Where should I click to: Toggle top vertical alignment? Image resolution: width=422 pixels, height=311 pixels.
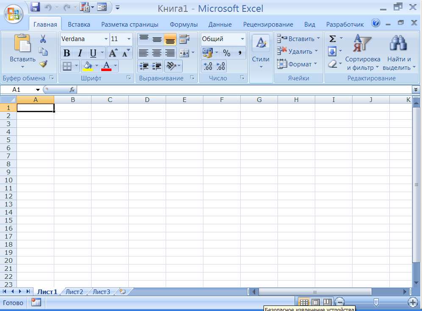click(x=144, y=39)
